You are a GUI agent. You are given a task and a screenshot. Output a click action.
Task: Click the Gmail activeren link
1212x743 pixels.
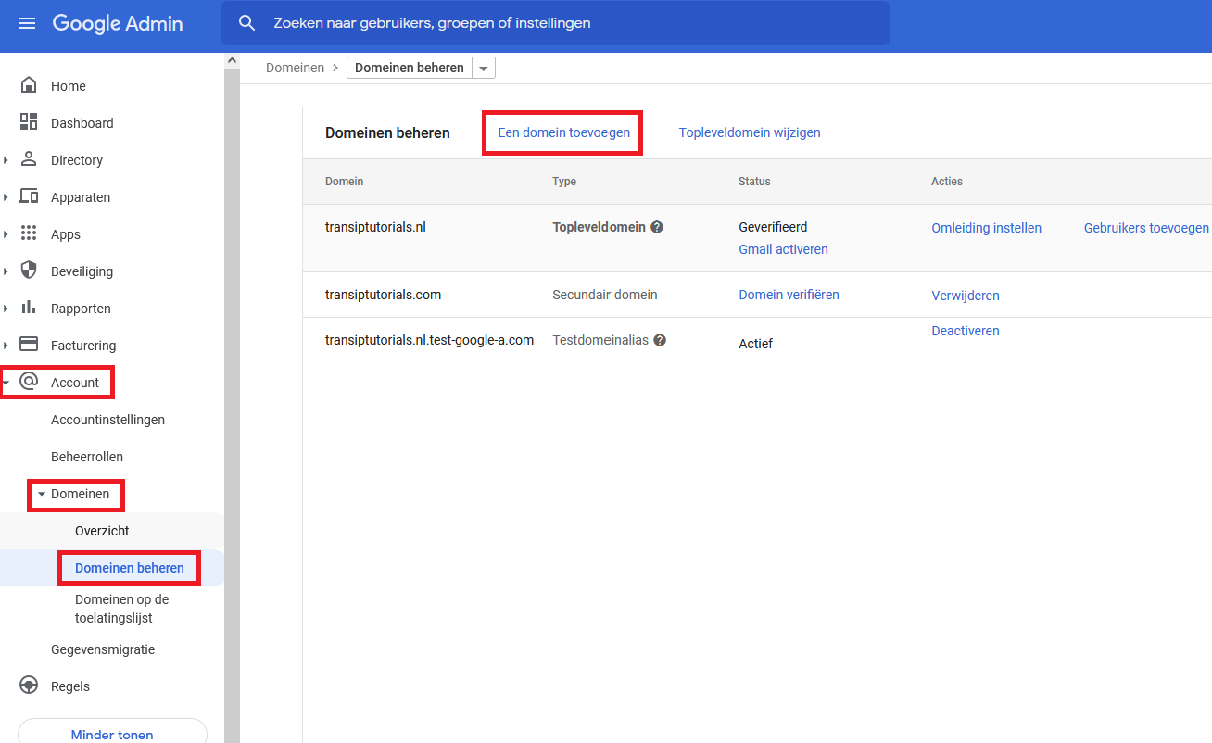783,249
